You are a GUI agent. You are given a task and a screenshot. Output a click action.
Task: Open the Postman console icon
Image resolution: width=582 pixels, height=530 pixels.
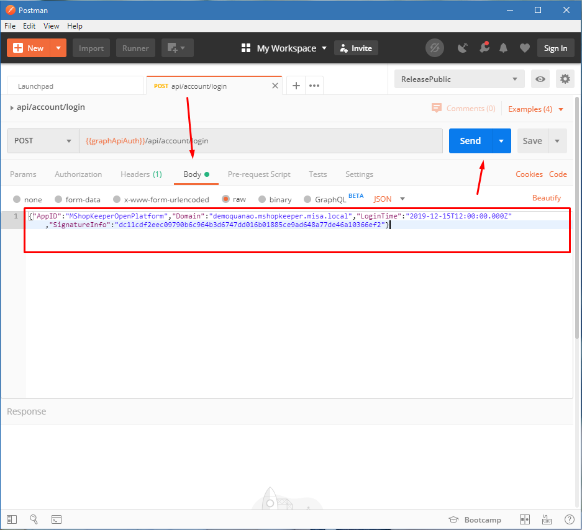tap(57, 519)
